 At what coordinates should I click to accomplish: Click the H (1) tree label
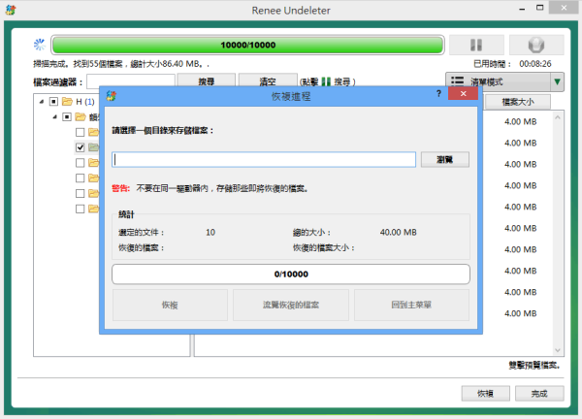tap(85, 101)
